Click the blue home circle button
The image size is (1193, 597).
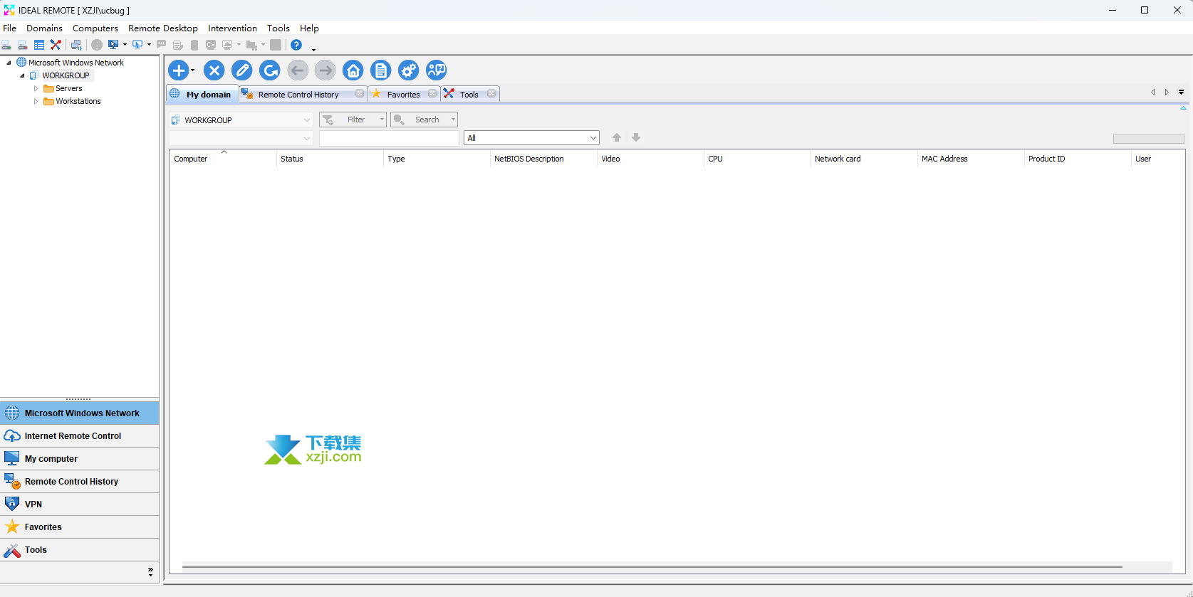click(x=353, y=70)
